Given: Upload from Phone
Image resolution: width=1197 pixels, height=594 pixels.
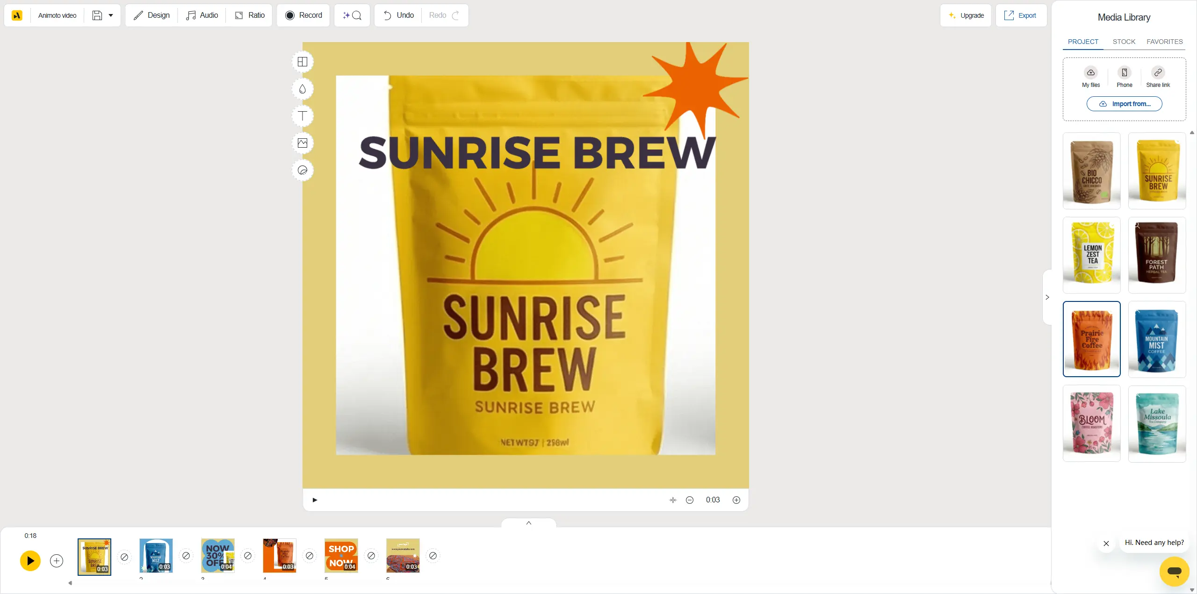Looking at the screenshot, I should (1125, 77).
